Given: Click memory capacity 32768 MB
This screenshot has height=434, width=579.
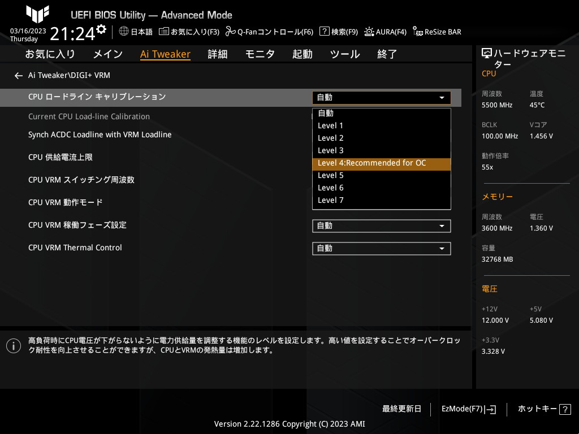Looking at the screenshot, I should pos(497,259).
